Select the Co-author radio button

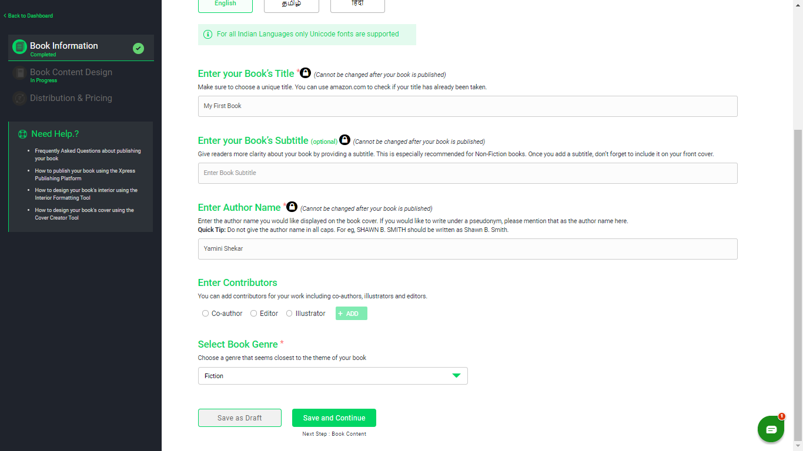tap(205, 313)
